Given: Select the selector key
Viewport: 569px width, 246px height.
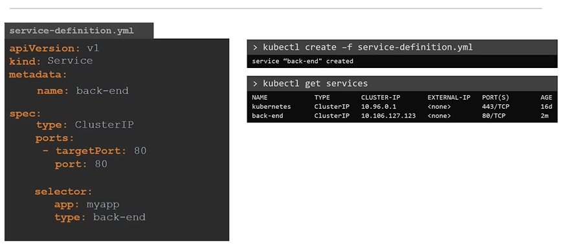Looking at the screenshot, I should tap(63, 192).
